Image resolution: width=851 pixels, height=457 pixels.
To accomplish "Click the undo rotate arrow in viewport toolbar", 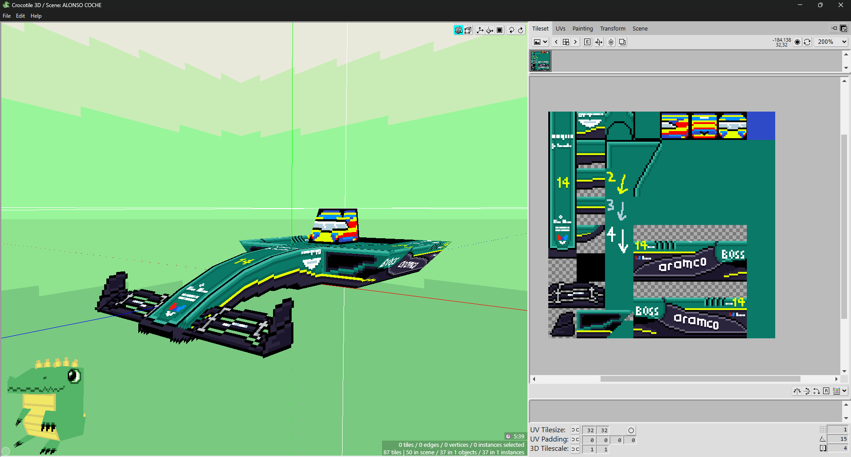I will tap(511, 30).
